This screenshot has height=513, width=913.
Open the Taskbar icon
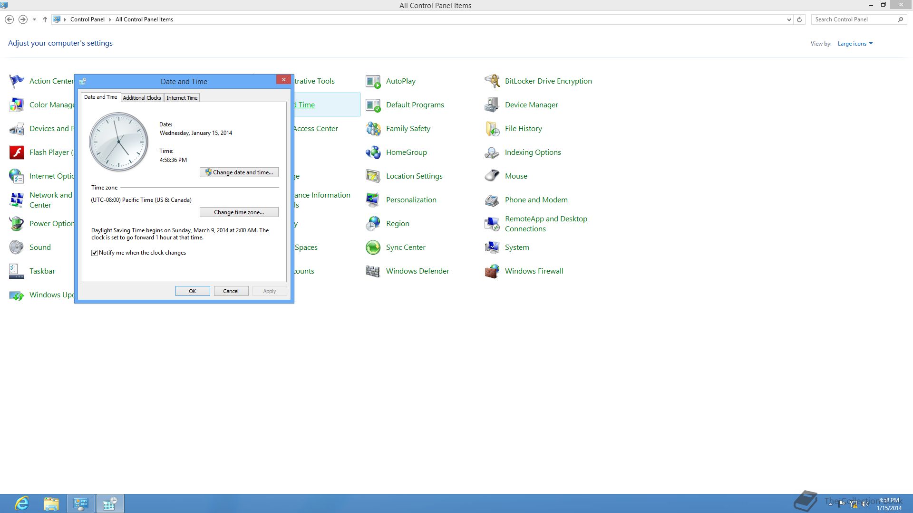pyautogui.click(x=17, y=271)
